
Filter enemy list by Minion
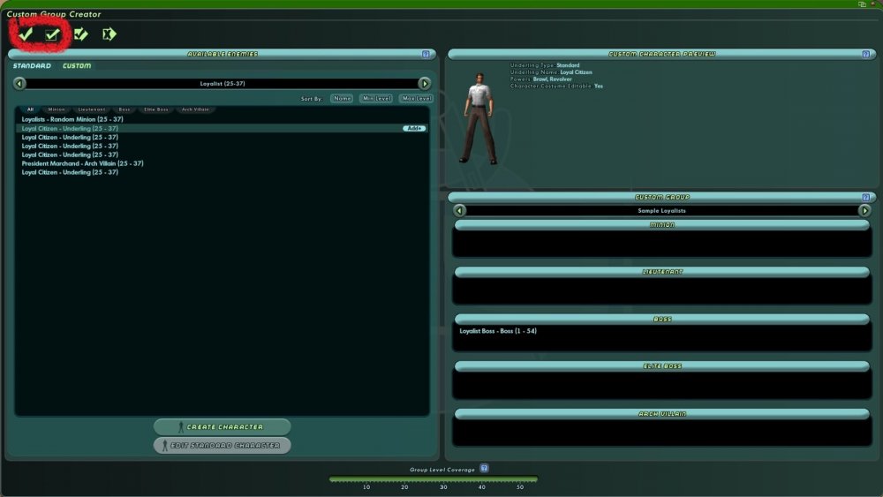coord(56,109)
